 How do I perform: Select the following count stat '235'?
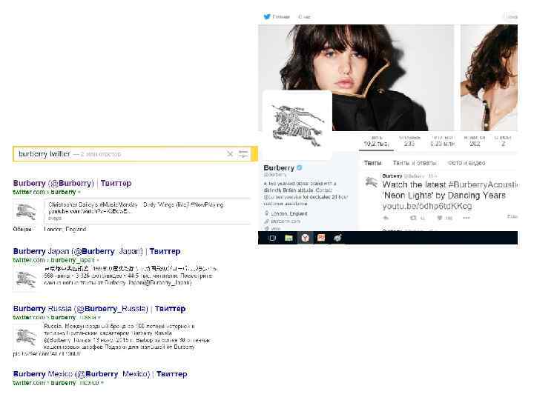point(409,141)
